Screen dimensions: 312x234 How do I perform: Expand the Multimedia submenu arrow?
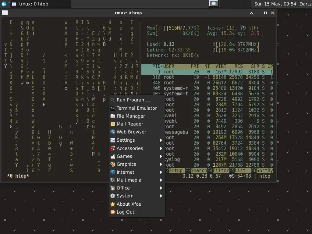161,180
